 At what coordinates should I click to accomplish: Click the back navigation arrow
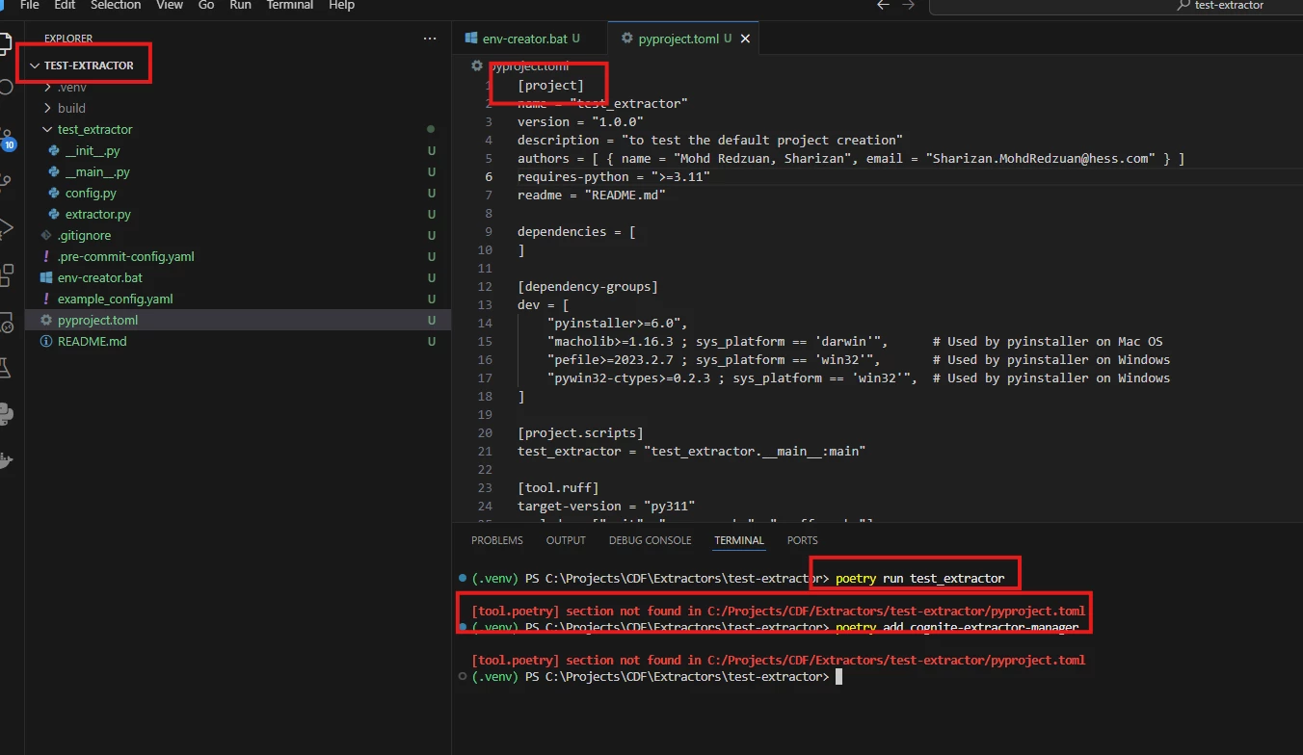pyautogui.click(x=883, y=6)
